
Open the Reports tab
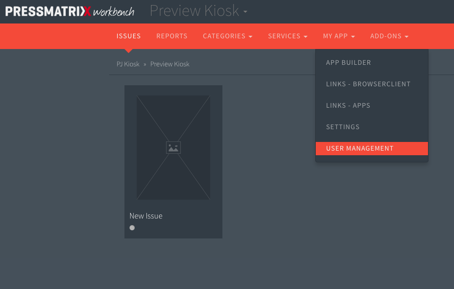pyautogui.click(x=172, y=36)
